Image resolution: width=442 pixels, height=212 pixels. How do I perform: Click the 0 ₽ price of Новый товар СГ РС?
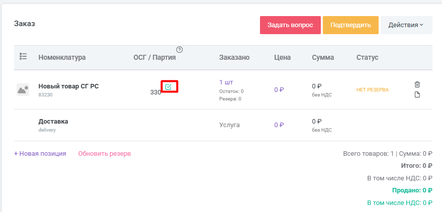pos(279,90)
